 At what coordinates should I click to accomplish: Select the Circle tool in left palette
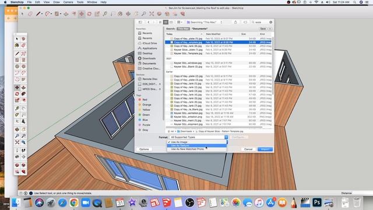17,66
